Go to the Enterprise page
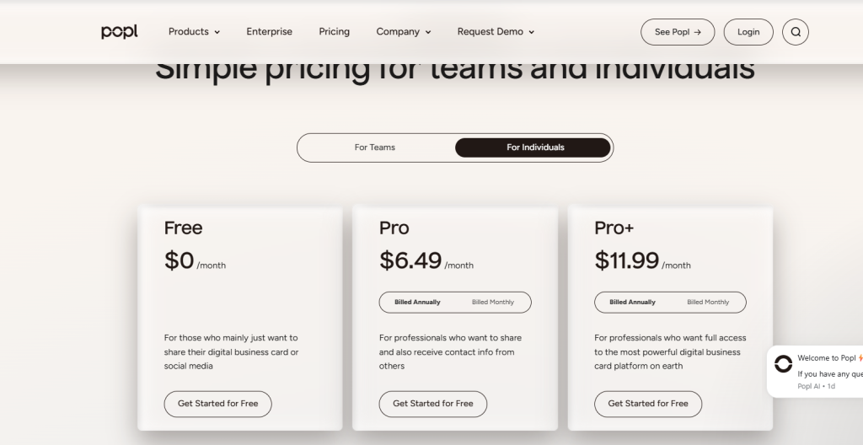863x445 pixels. (269, 32)
